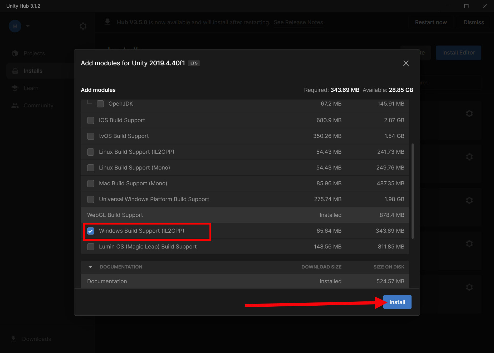Expand the account dropdown arrow
The height and width of the screenshot is (353, 494).
tap(28, 26)
